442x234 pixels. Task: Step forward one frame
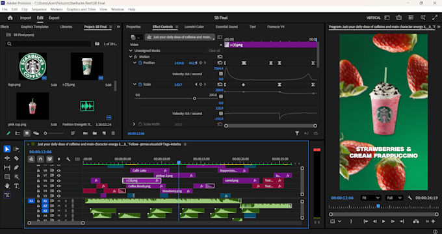pos(393,221)
